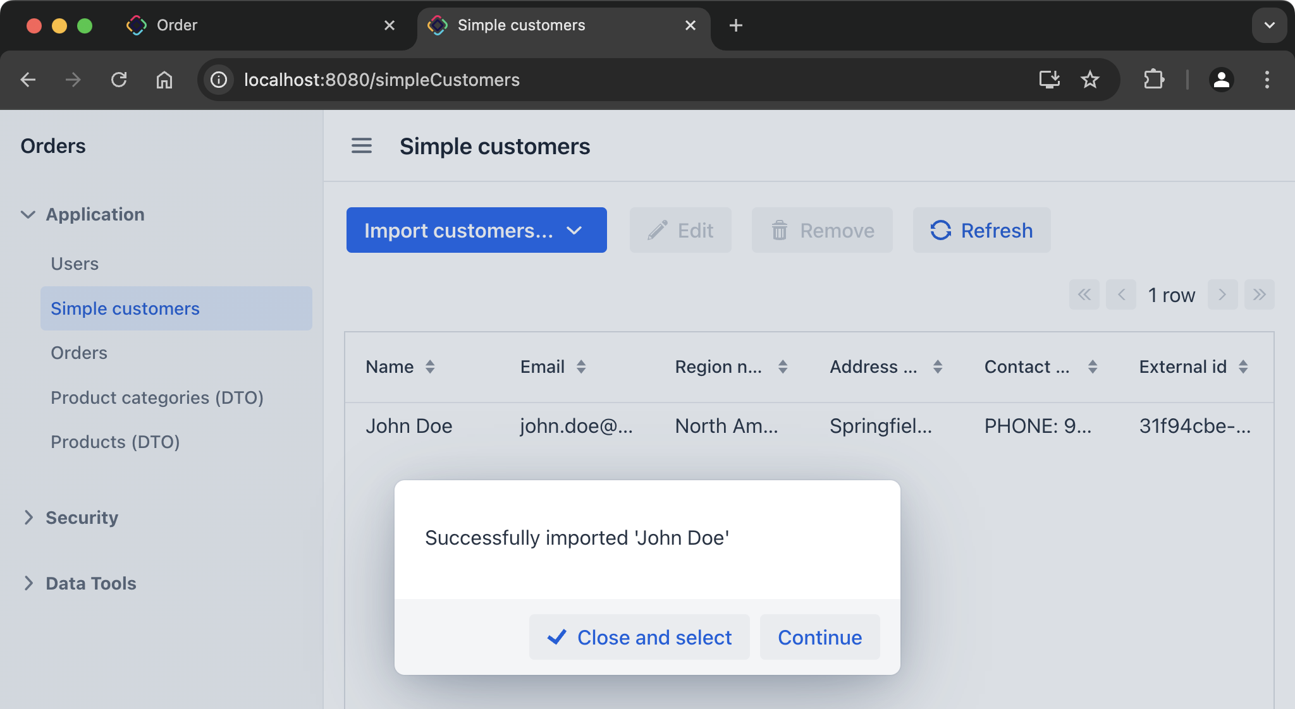Image resolution: width=1295 pixels, height=709 pixels.
Task: Open Product categories (DTO) in sidebar
Action: click(x=157, y=397)
